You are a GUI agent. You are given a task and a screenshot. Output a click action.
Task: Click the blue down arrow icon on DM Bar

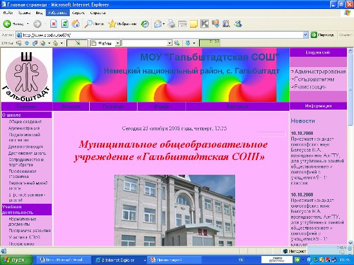pos(187,43)
